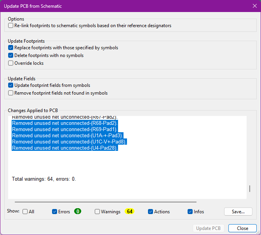261x235 pixels.
Task: Click the Close button at the bottom
Action: point(242,228)
